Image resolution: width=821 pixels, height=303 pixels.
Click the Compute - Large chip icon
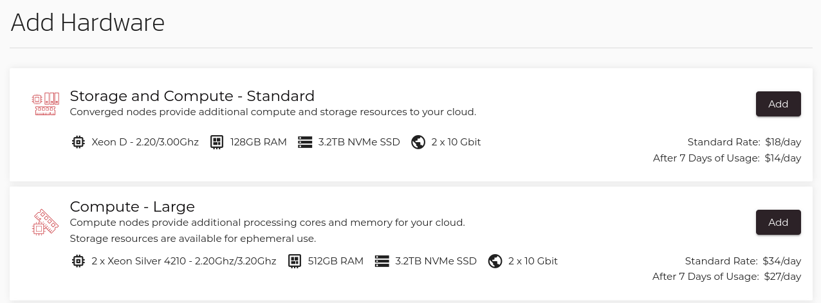tap(45, 222)
